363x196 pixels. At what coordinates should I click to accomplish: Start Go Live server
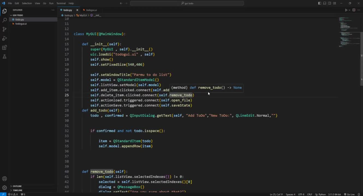point(349,194)
